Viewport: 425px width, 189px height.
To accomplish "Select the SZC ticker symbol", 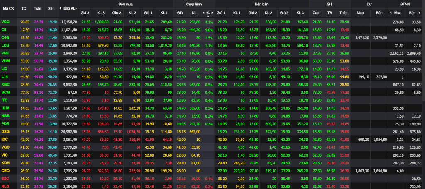I will coord(5,179).
